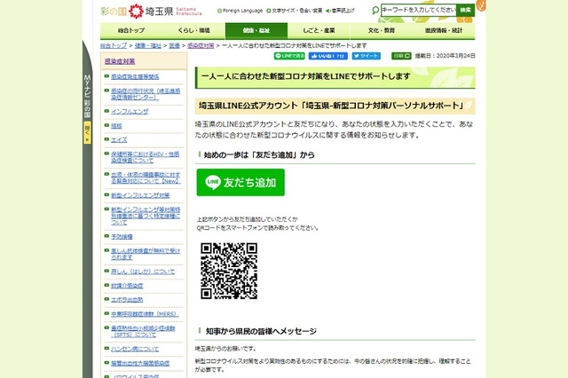Screen dimensions: 568x378
Task: Open the エイズ sidebar link
Action: (x=119, y=140)
